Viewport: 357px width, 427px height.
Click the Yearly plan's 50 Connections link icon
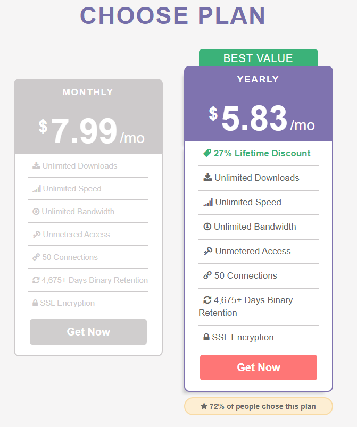(x=207, y=275)
